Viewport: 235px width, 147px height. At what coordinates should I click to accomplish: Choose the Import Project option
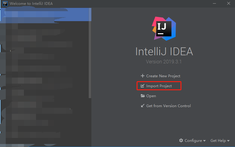tap(159, 86)
